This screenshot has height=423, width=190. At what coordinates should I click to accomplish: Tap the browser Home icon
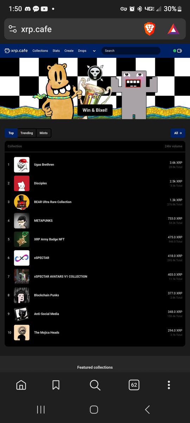coord(21,385)
